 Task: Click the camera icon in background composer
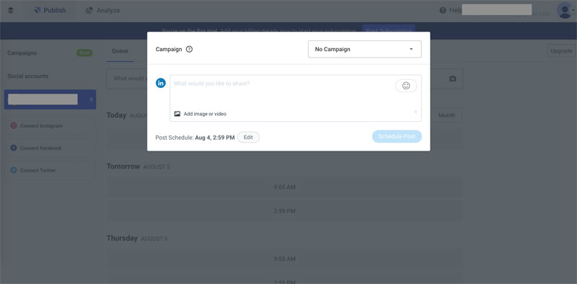453,79
